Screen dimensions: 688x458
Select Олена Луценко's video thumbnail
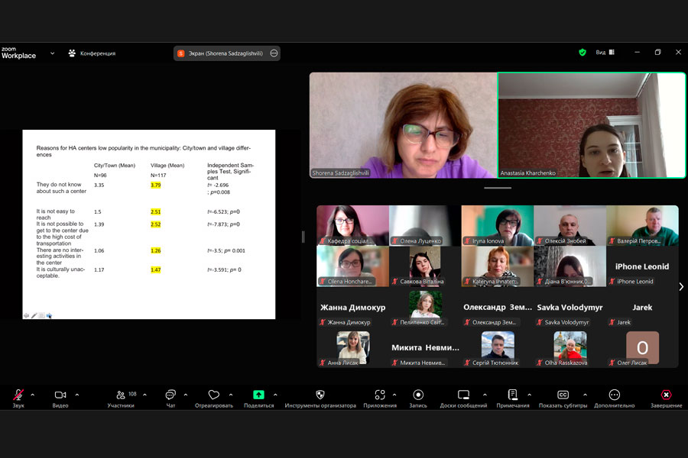[x=425, y=225]
